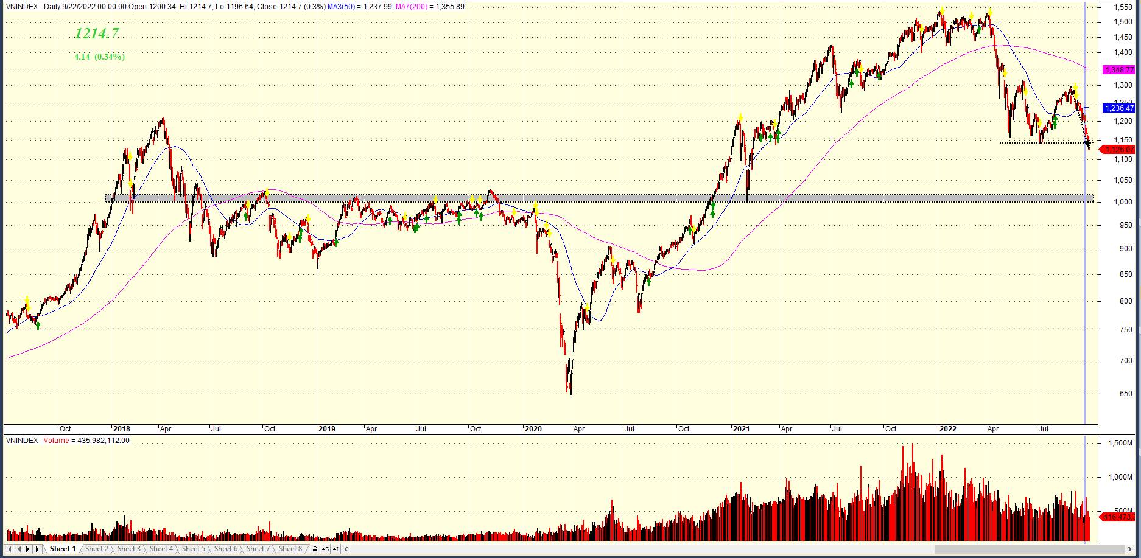Click the blue 1,236.47 MA50 price label
This screenshot has width=1141, height=558.
point(1119,108)
